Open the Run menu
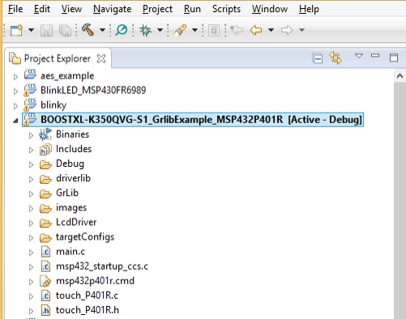 192,9
